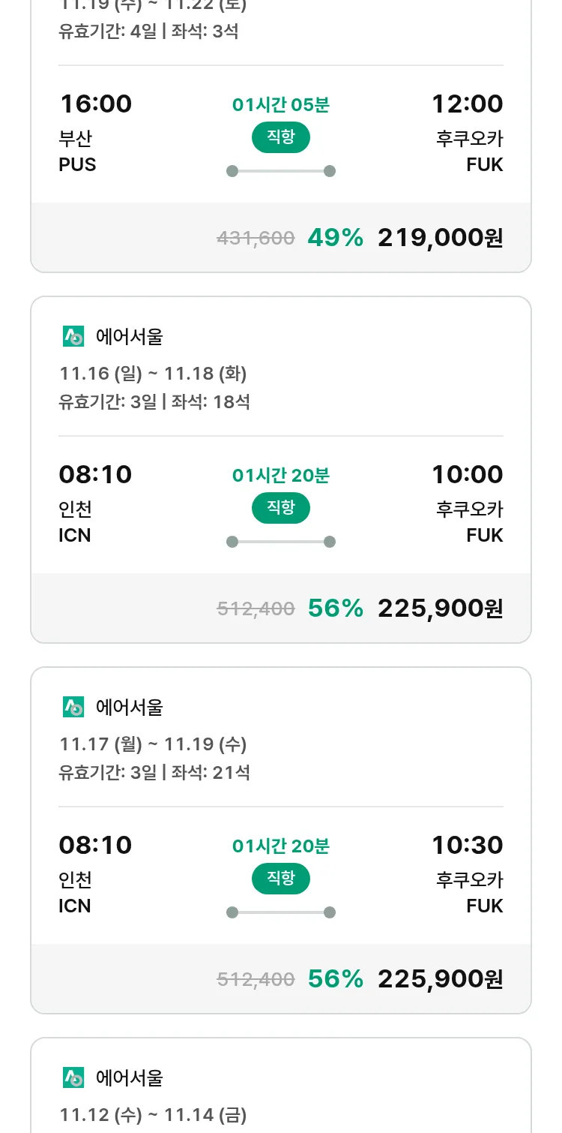This screenshot has width=562, height=1133.
Task: Tap the validity line showing 좌석: 18석
Action: coord(154,401)
